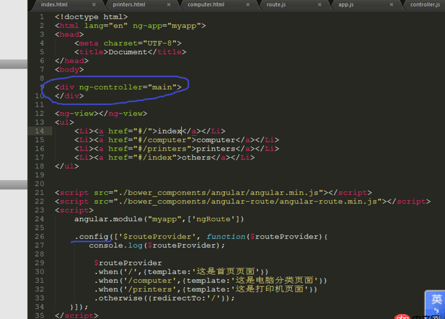Click line number 14 in gutter
The width and height of the screenshot is (445, 319).
pyautogui.click(x=39, y=131)
